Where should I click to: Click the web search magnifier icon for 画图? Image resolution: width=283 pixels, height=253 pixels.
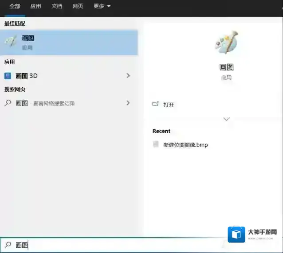coord(8,103)
